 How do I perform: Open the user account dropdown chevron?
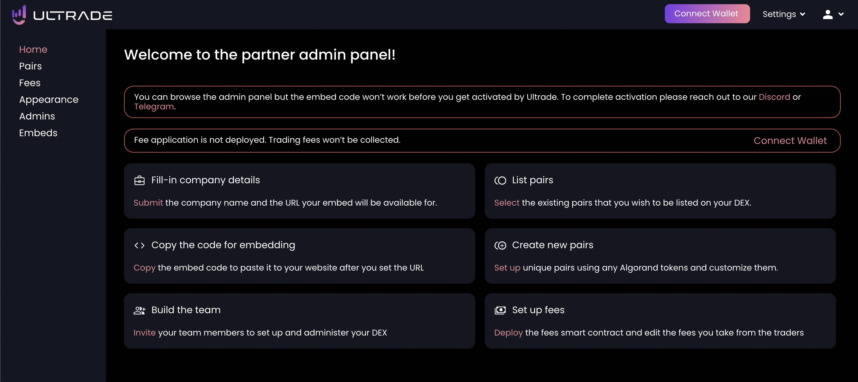pos(841,14)
